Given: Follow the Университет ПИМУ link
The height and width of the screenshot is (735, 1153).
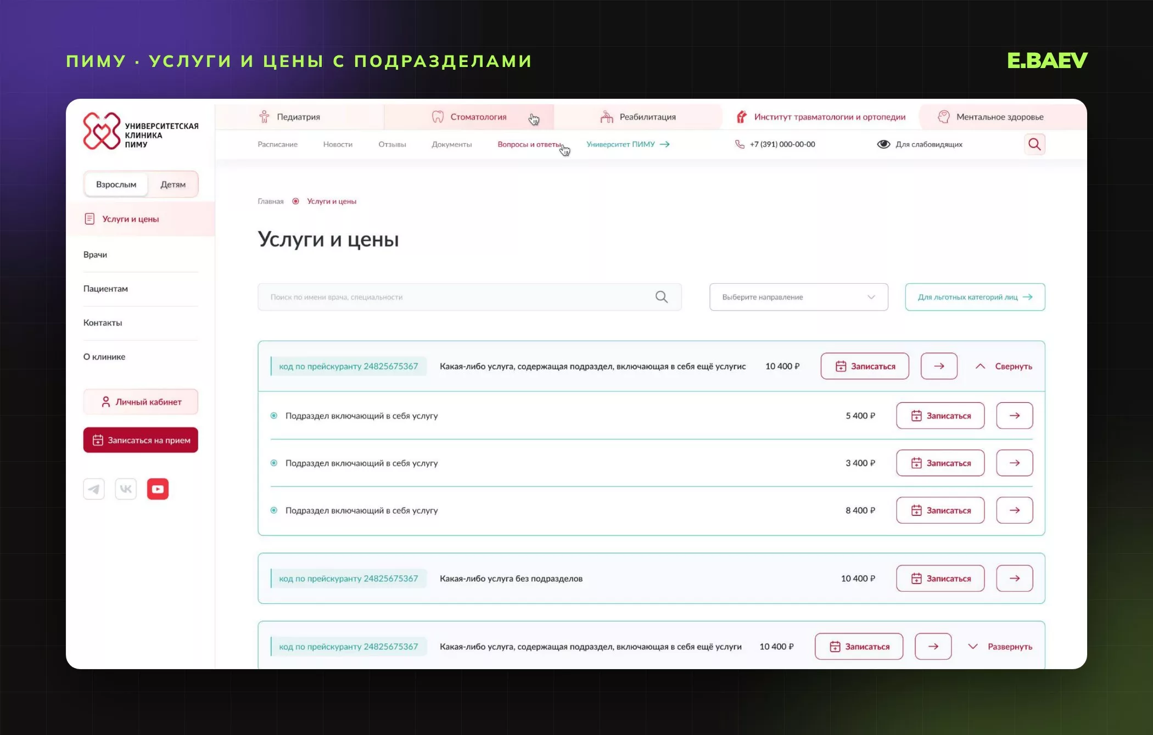Looking at the screenshot, I should tap(628, 144).
